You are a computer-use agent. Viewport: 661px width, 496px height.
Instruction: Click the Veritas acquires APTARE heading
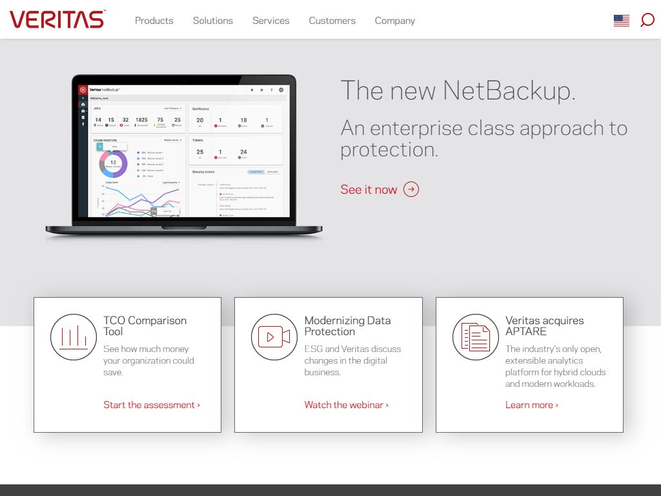point(545,326)
